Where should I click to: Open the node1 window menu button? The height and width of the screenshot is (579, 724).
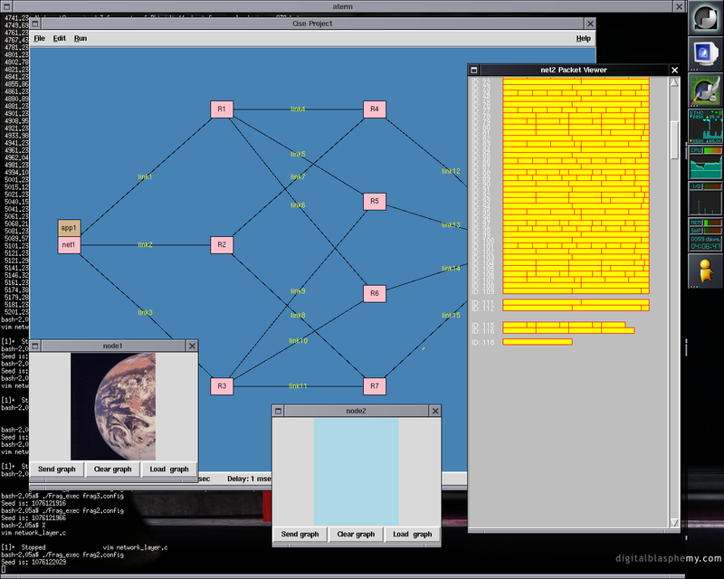tap(35, 346)
